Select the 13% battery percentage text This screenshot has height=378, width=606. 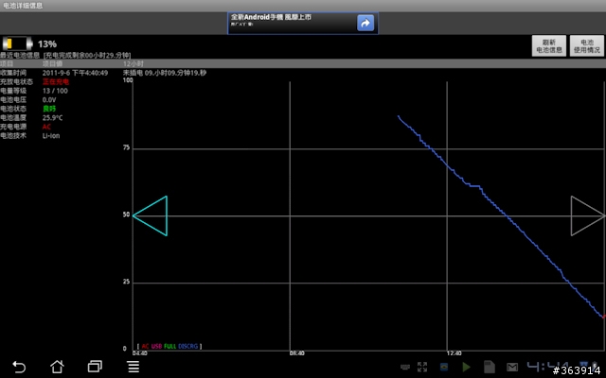[47, 44]
